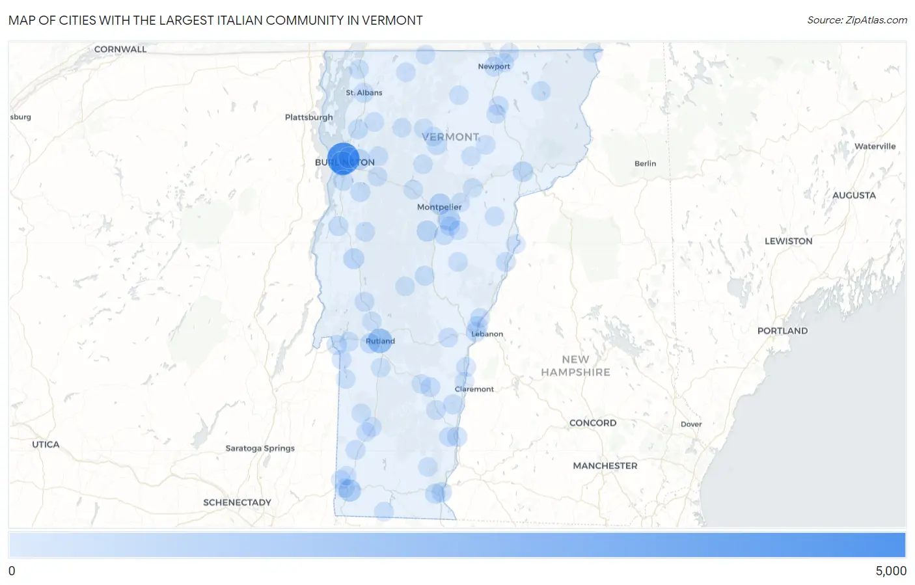Click the PORTLAND city label
The width and height of the screenshot is (915, 585).
[782, 331]
